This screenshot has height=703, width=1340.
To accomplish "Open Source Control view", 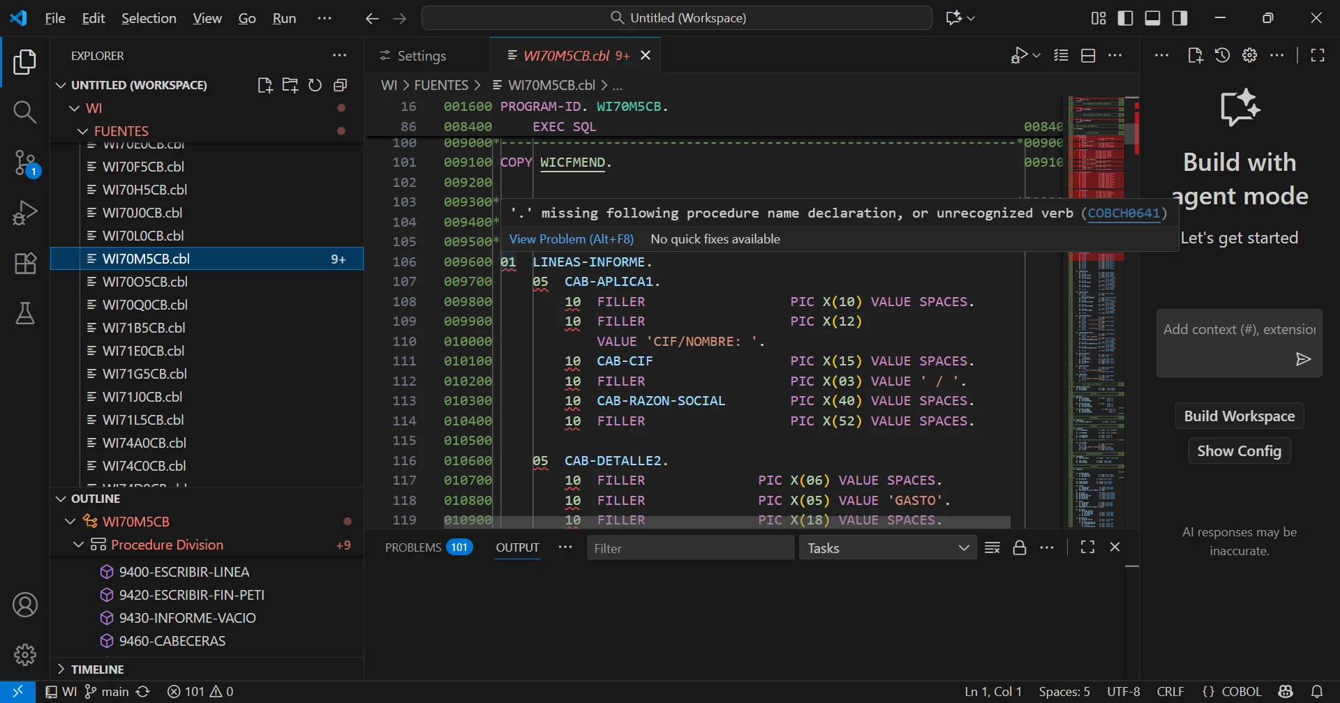I will [25, 163].
